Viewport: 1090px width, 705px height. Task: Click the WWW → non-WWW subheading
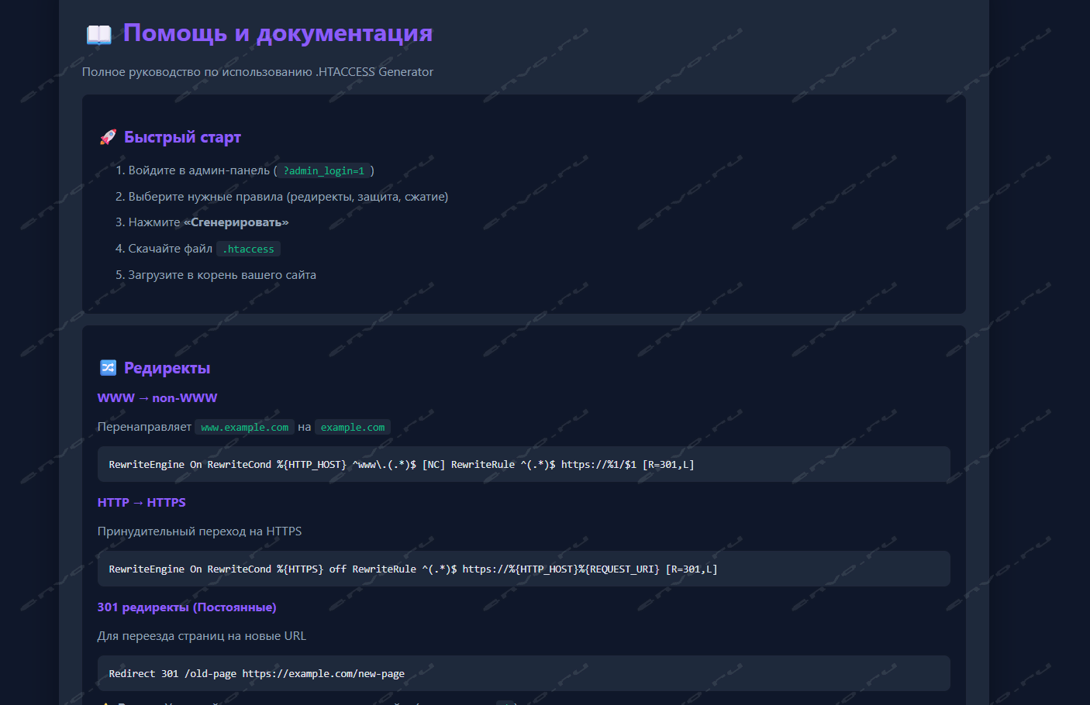157,398
